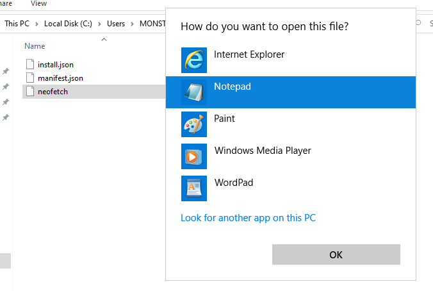433x291 pixels.
Task: Select Windows Media Player label
Action: (x=263, y=151)
